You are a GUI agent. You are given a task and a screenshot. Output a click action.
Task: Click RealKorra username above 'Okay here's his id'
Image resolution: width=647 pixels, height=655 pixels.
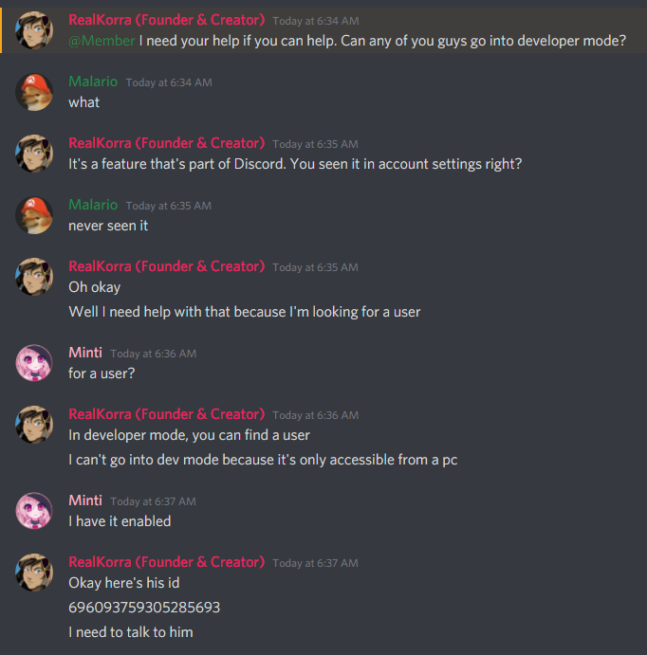pyautogui.click(x=166, y=562)
